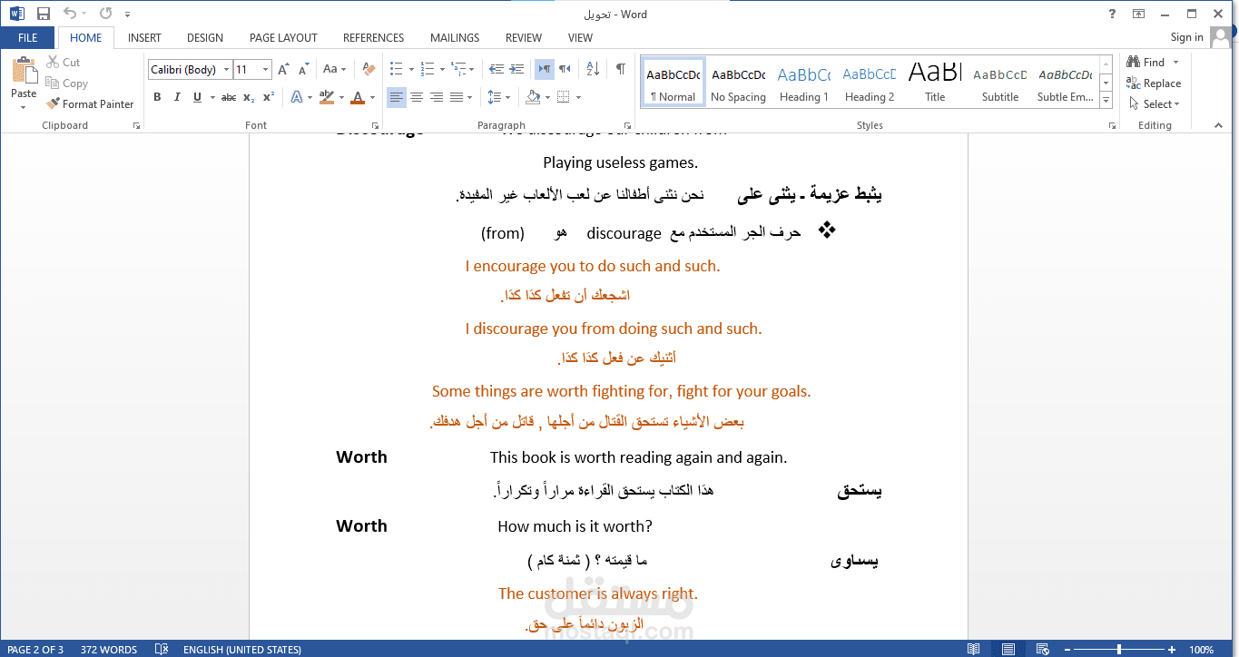Clear all formatting with the eraser icon
This screenshot has height=657, width=1239.
[x=369, y=69]
